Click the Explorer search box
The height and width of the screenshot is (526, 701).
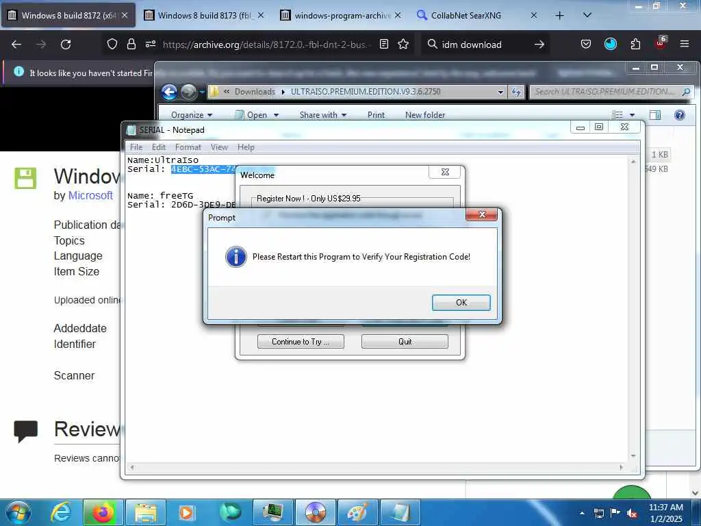click(611, 92)
